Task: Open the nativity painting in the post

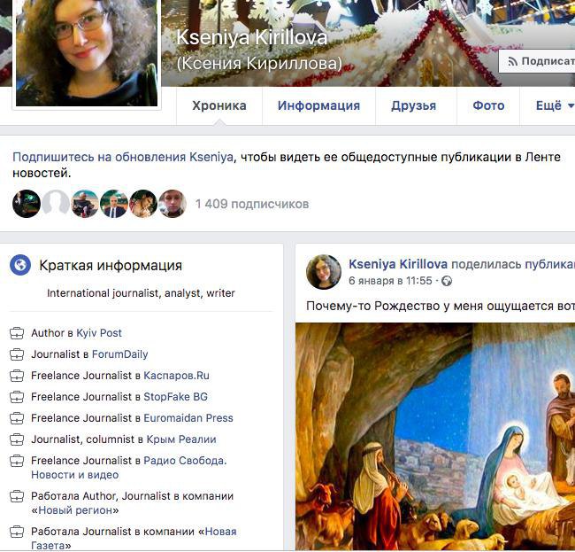Action: pyautogui.click(x=435, y=437)
